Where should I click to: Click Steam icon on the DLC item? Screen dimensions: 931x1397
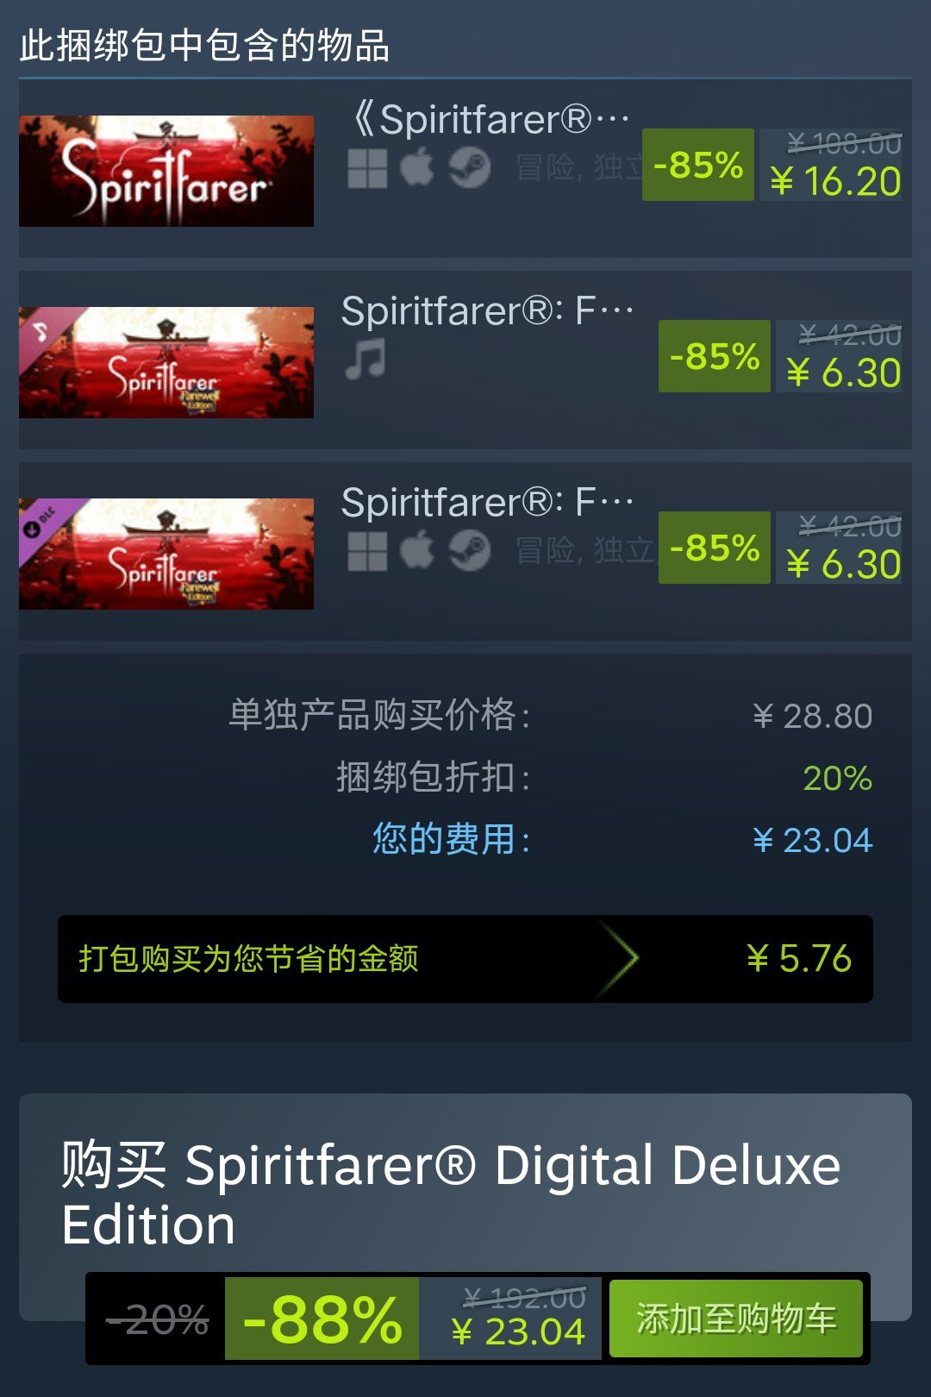pyautogui.click(x=470, y=551)
